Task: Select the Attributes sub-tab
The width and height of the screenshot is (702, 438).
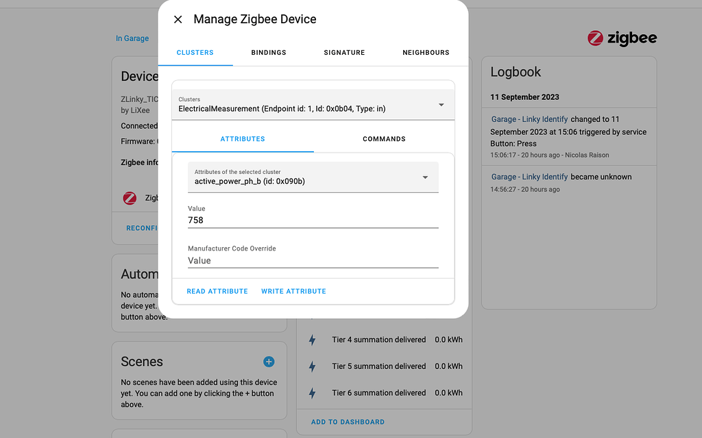Action: coord(243,139)
